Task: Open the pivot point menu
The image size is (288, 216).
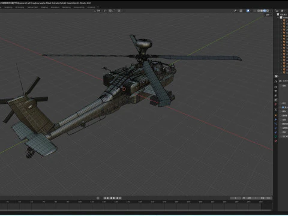Action: pos(106,11)
